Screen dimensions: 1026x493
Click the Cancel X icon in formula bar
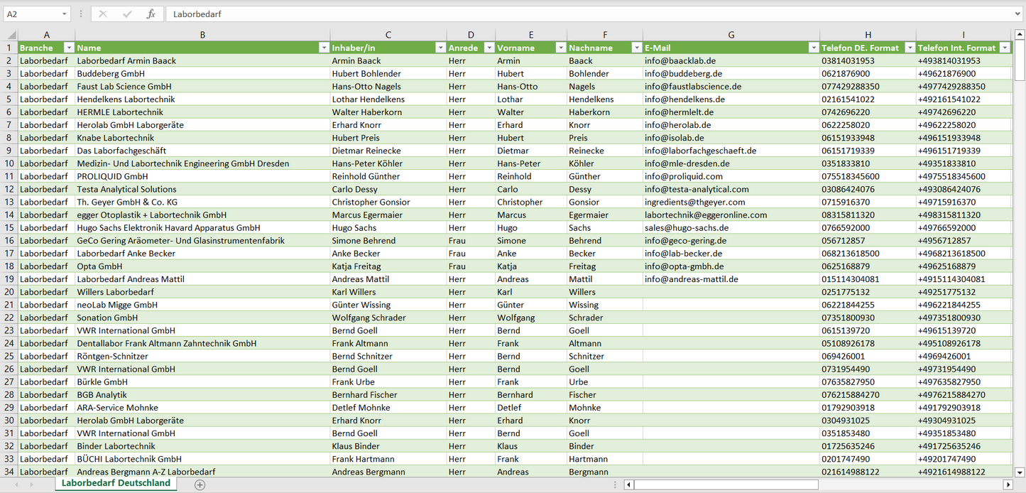103,14
